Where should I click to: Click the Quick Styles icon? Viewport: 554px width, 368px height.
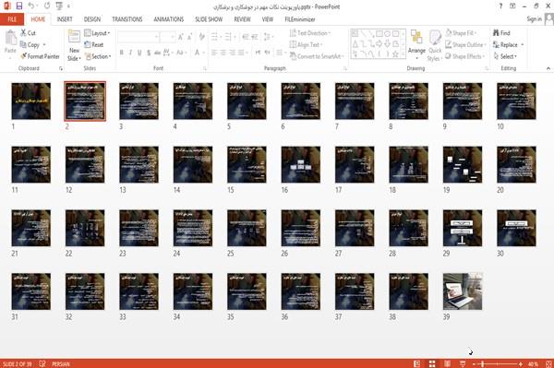pyautogui.click(x=435, y=38)
